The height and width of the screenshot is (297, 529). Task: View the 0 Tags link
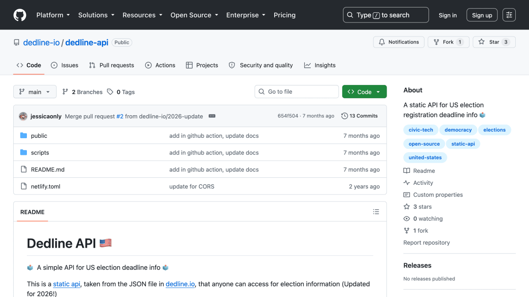pos(121,92)
